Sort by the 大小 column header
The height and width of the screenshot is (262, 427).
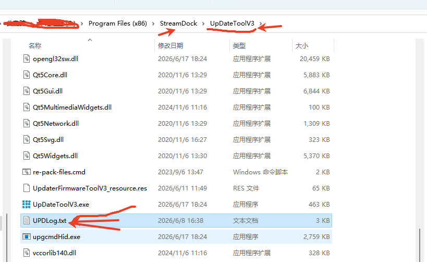(302, 45)
